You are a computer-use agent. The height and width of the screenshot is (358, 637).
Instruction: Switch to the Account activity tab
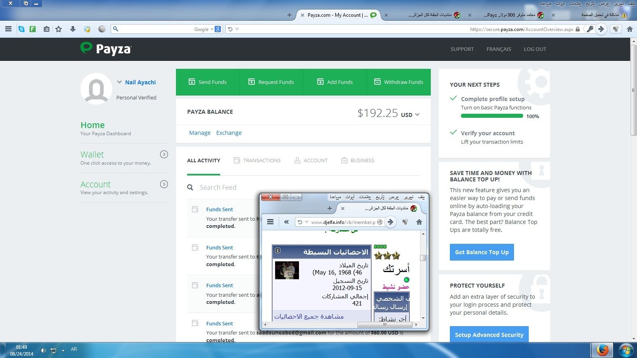click(311, 160)
